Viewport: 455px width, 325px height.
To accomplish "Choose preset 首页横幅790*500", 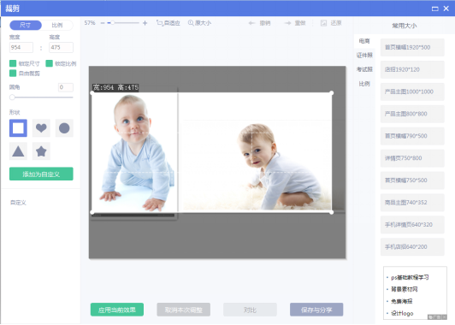I will coord(412,136).
